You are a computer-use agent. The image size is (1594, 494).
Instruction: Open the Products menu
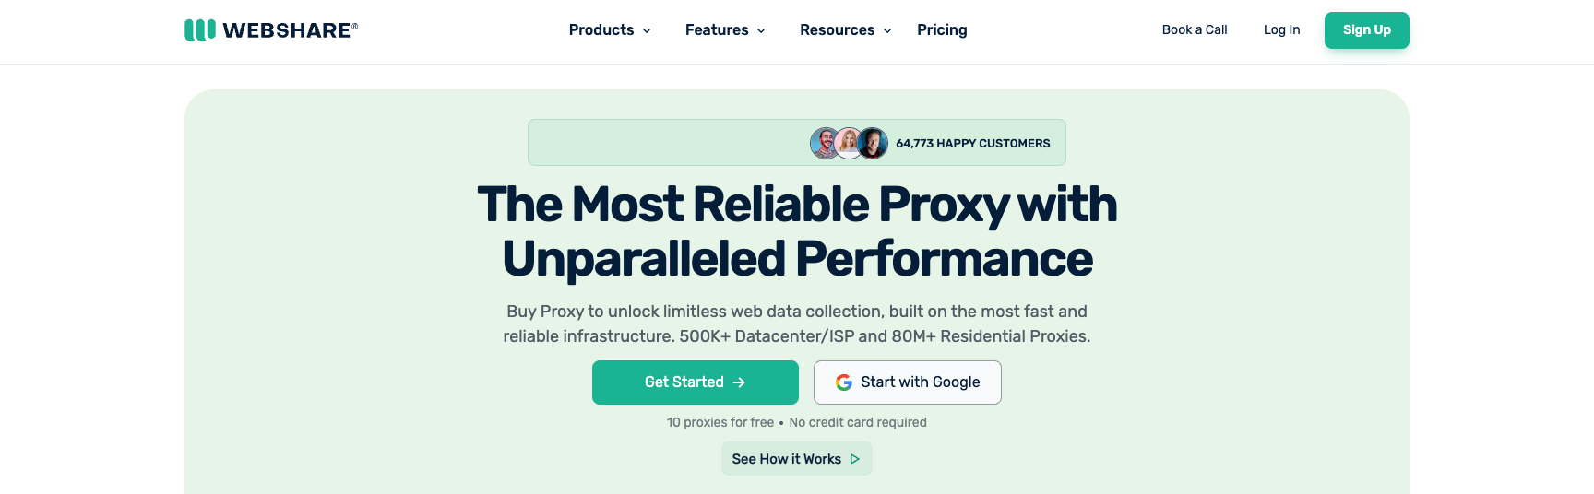[x=601, y=30]
